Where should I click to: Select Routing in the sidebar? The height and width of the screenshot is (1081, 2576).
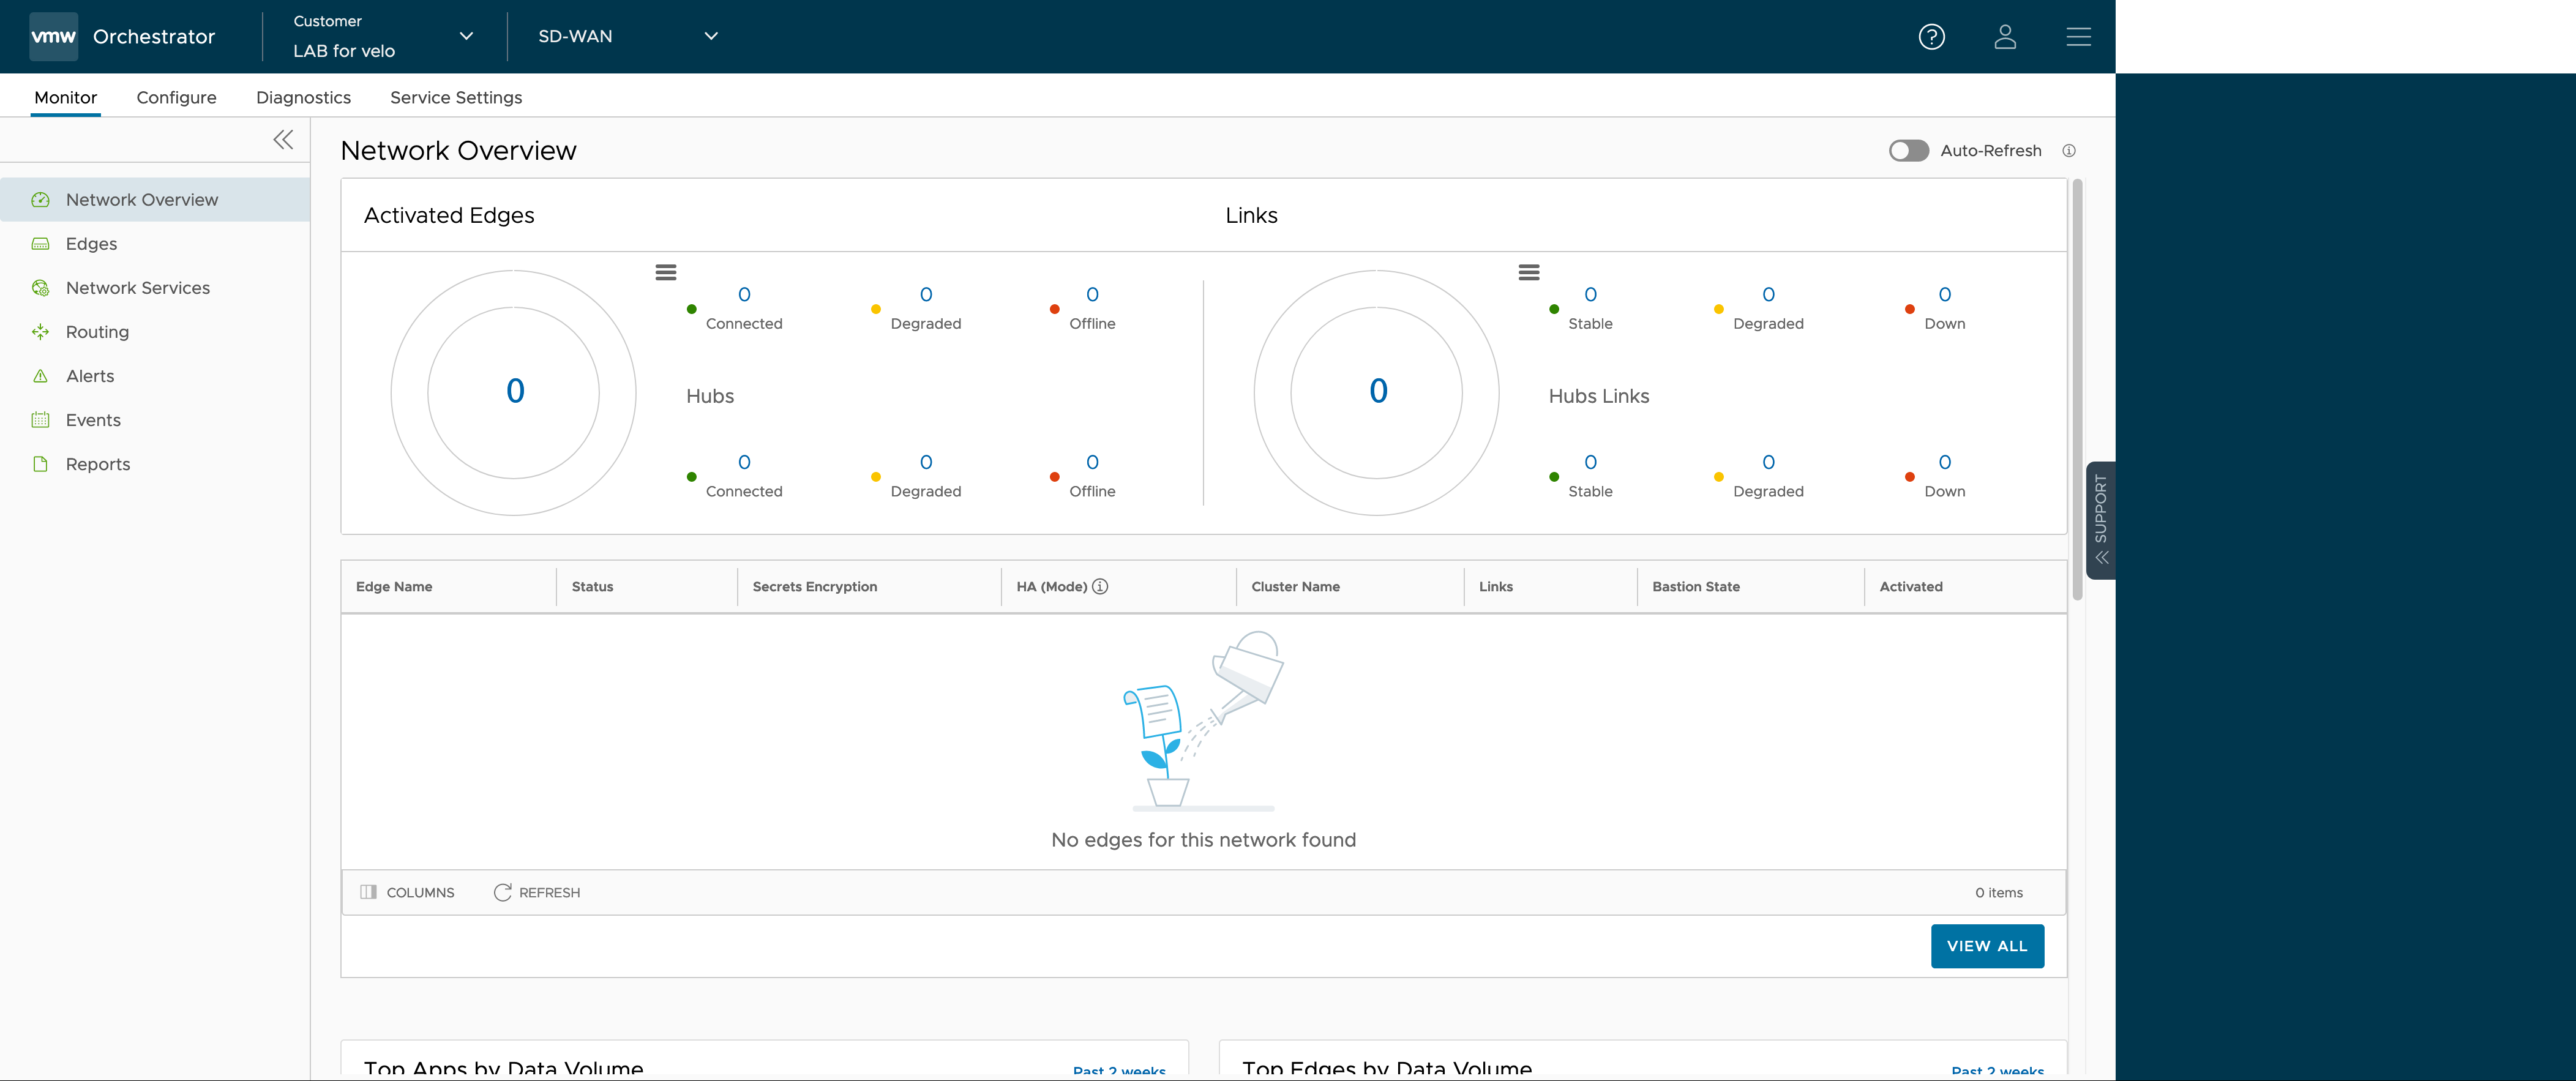click(x=97, y=332)
